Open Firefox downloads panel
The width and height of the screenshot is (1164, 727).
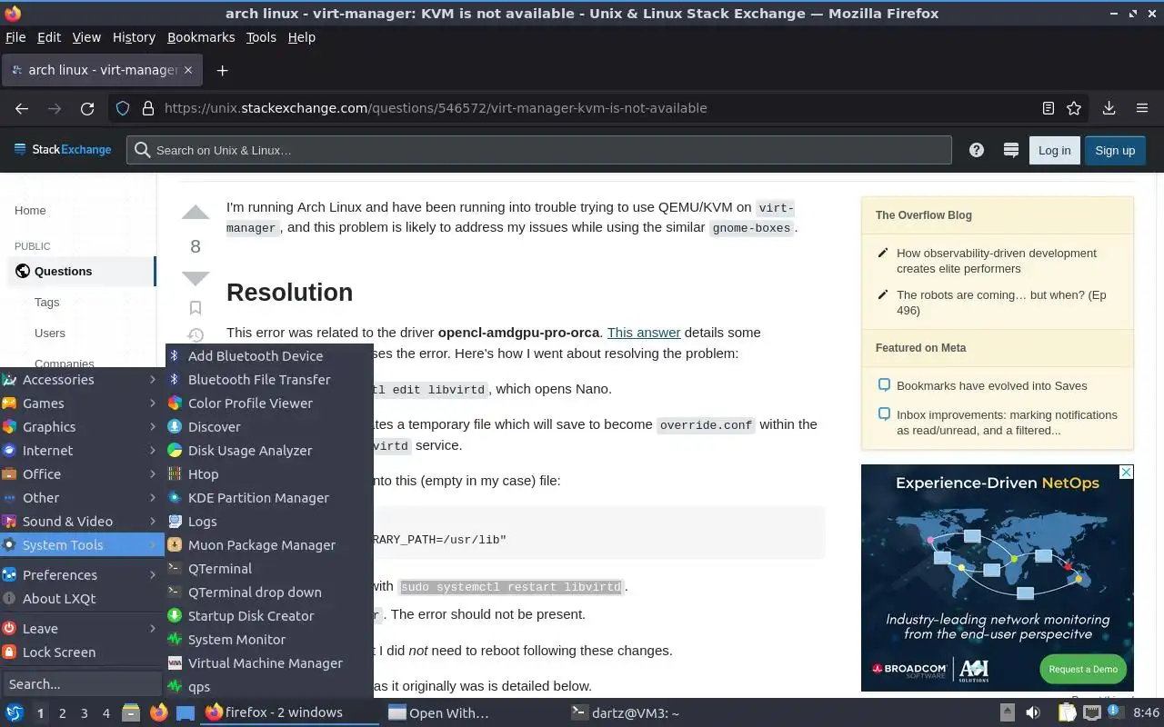pyautogui.click(x=1109, y=108)
